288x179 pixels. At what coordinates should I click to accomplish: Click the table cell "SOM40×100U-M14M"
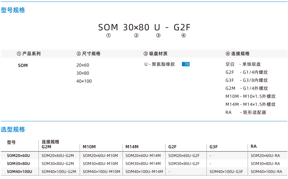144,172
